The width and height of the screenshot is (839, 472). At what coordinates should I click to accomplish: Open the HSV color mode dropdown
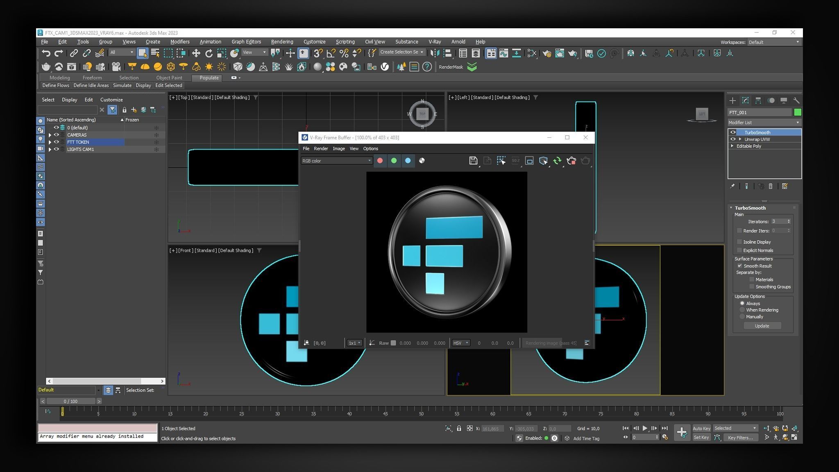(460, 343)
